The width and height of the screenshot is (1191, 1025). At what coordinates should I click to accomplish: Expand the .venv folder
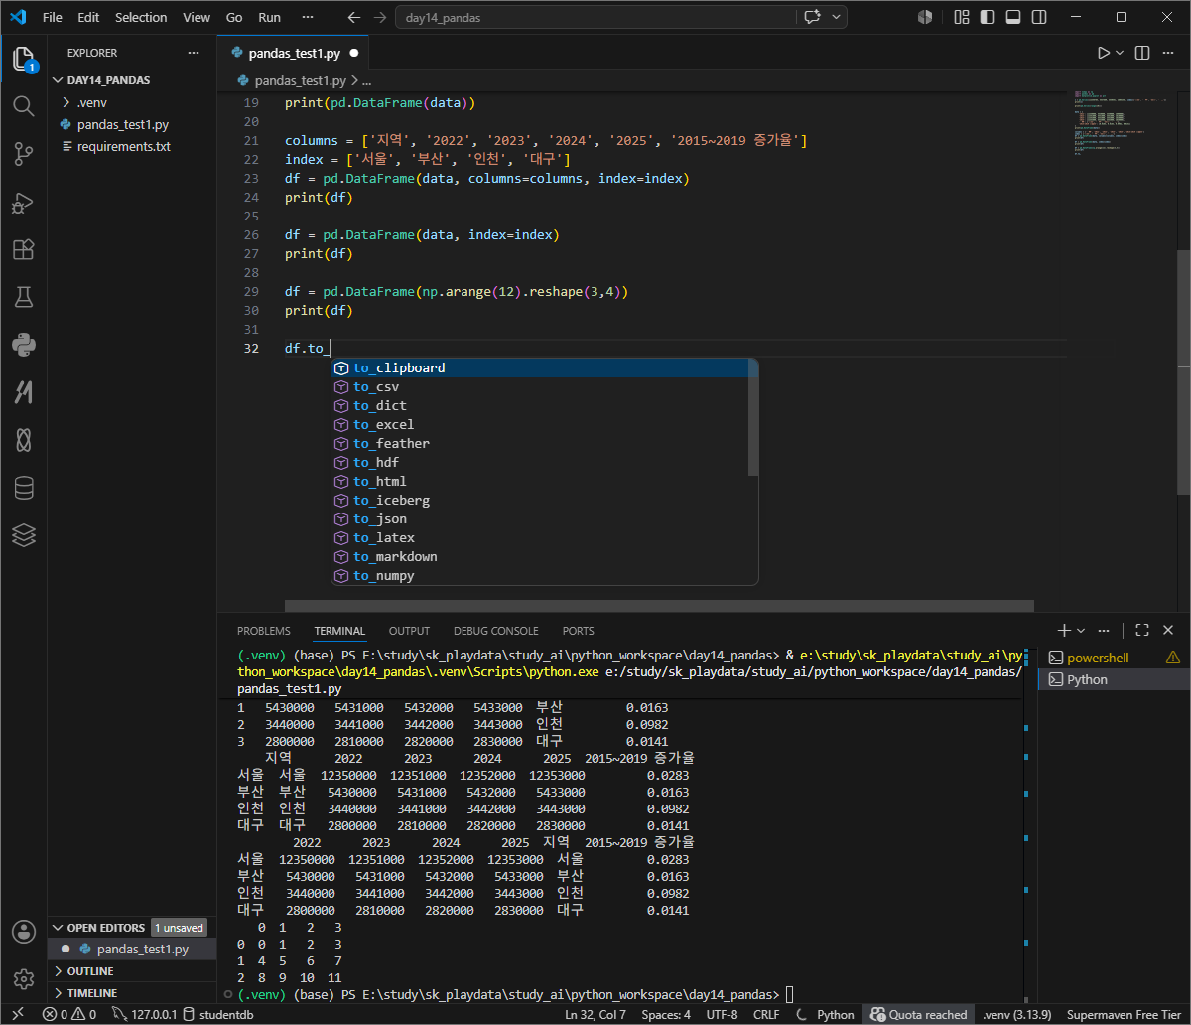click(x=132, y=102)
